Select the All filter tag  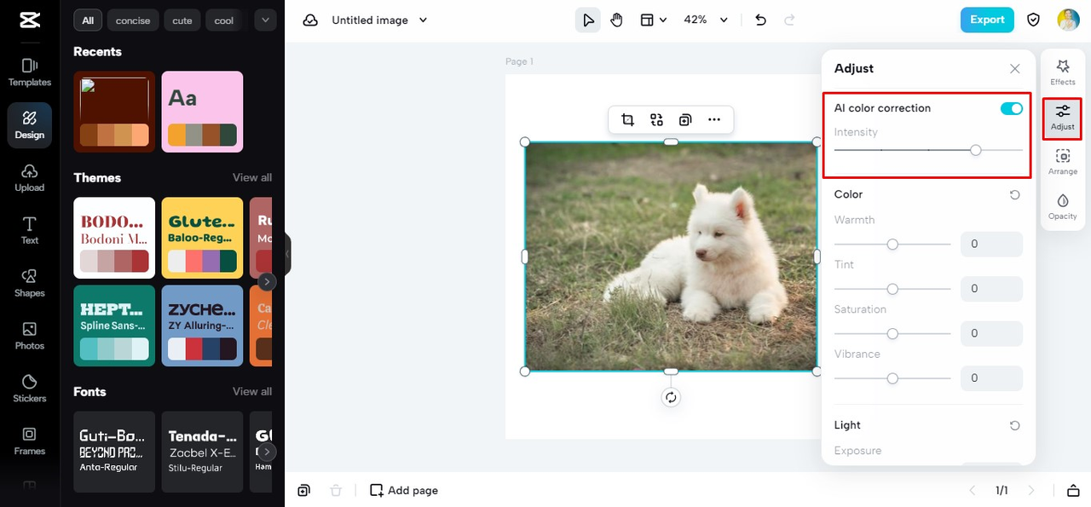click(x=88, y=20)
